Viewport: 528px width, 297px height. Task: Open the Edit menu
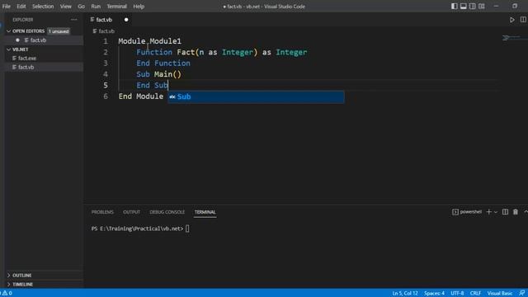coord(21,7)
